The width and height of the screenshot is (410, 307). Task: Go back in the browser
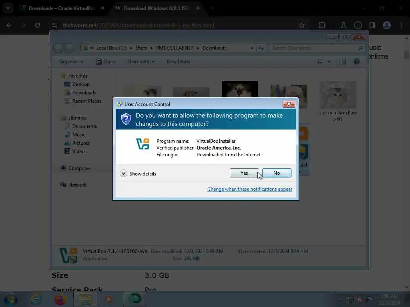9,25
